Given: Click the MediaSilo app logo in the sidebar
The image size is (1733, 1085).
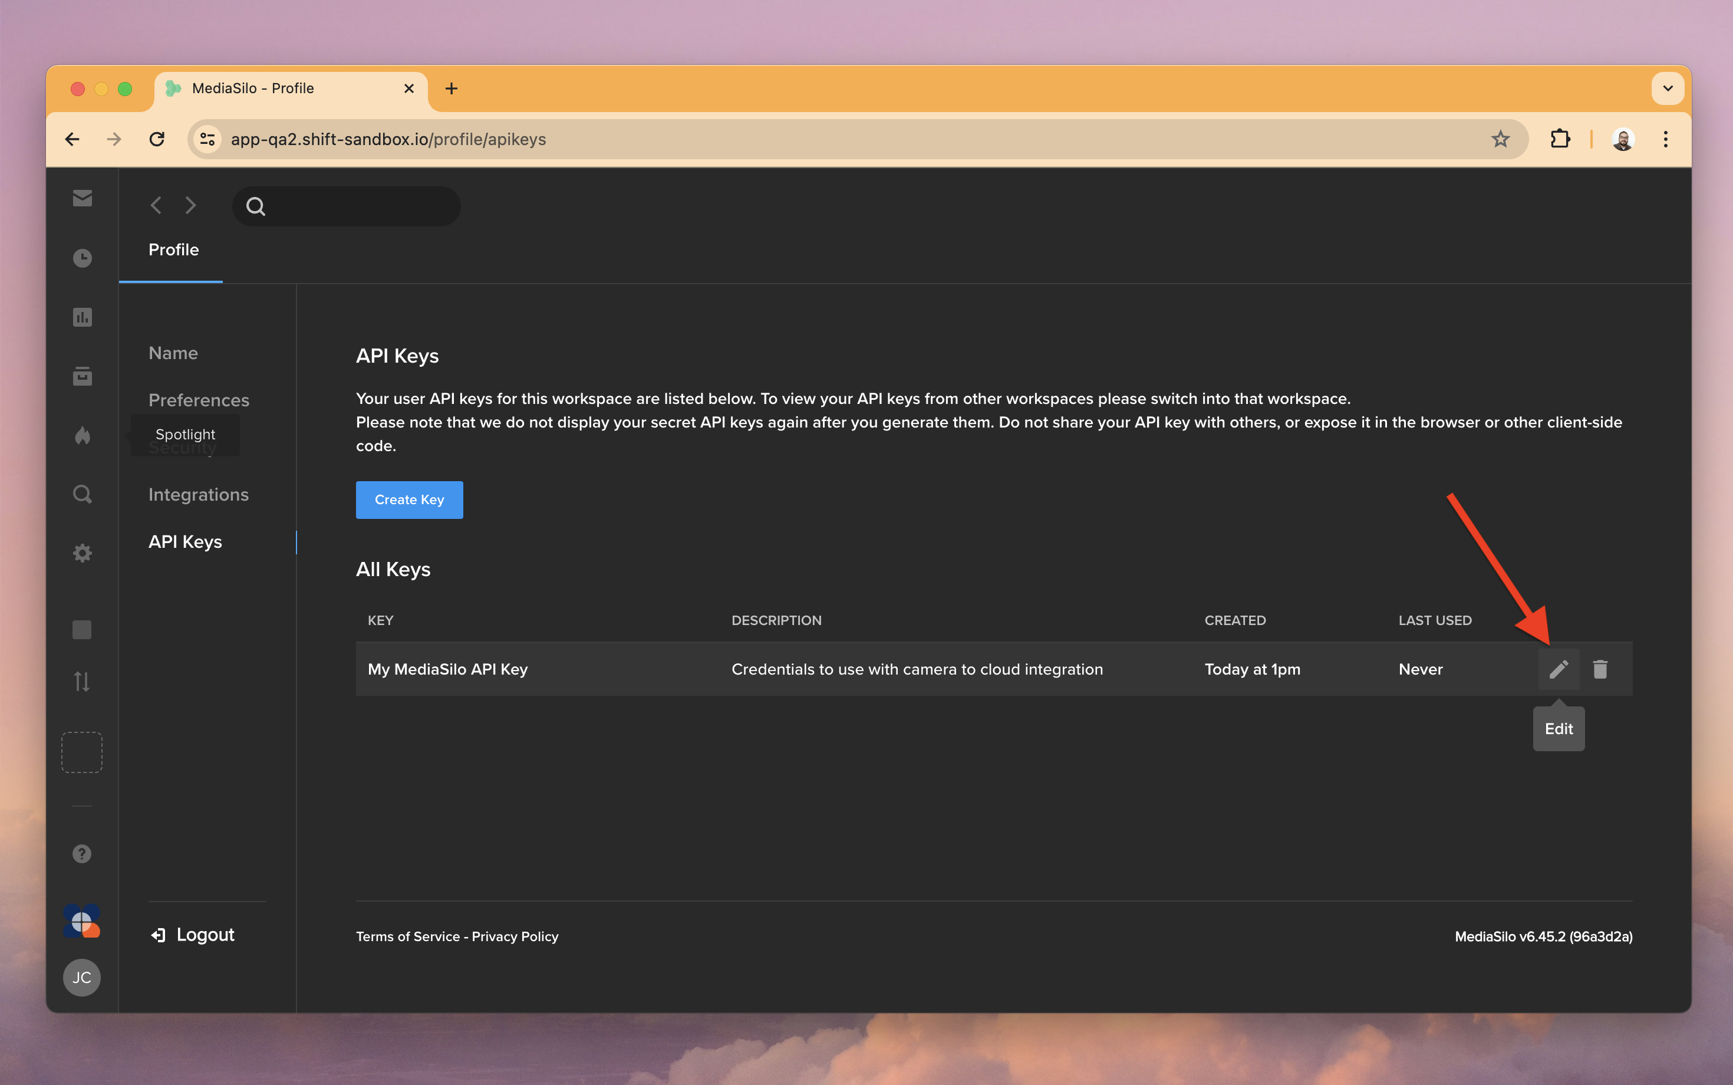Looking at the screenshot, I should [x=81, y=922].
